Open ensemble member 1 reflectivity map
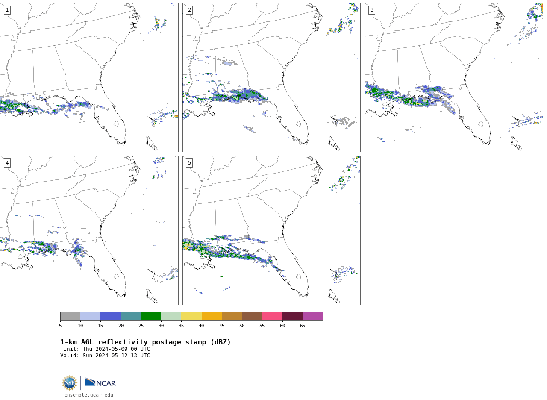The height and width of the screenshot is (400, 547). [x=89, y=77]
